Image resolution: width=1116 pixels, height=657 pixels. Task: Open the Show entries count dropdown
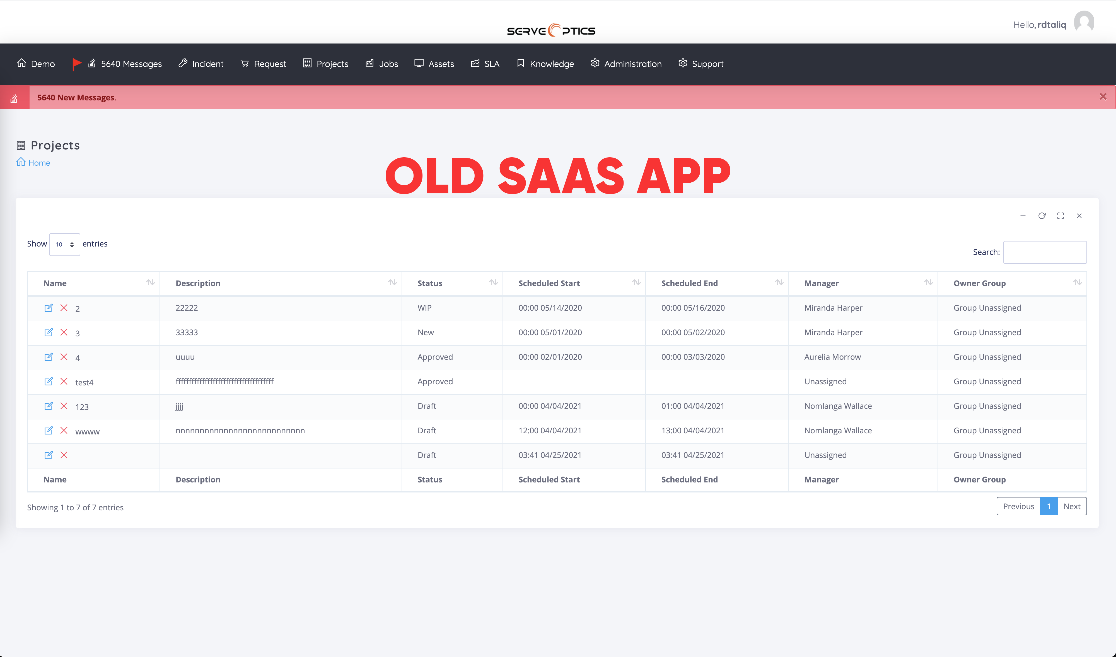click(64, 244)
